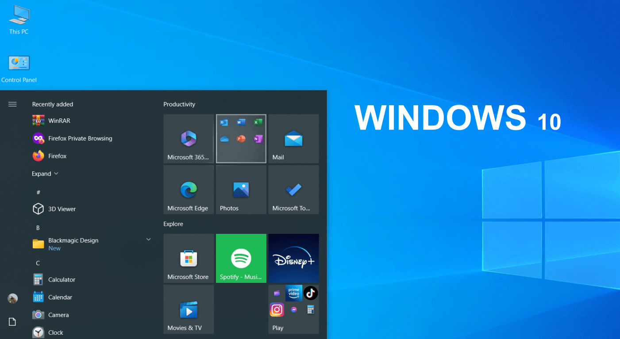Screen dimensions: 620x339
Task: Open the Blackmagic Design folder entry
Action: tap(92, 244)
